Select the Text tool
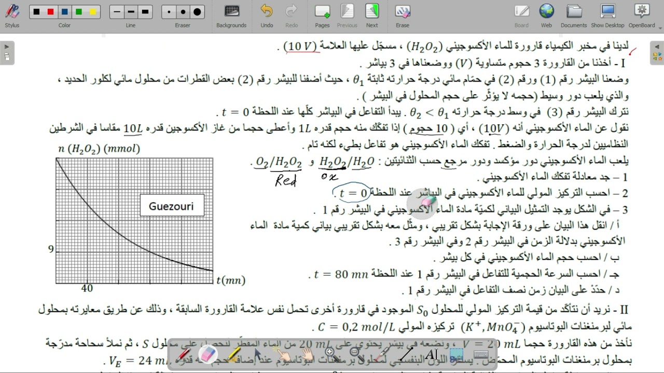Screen dimensions: 664x373 [431, 355]
